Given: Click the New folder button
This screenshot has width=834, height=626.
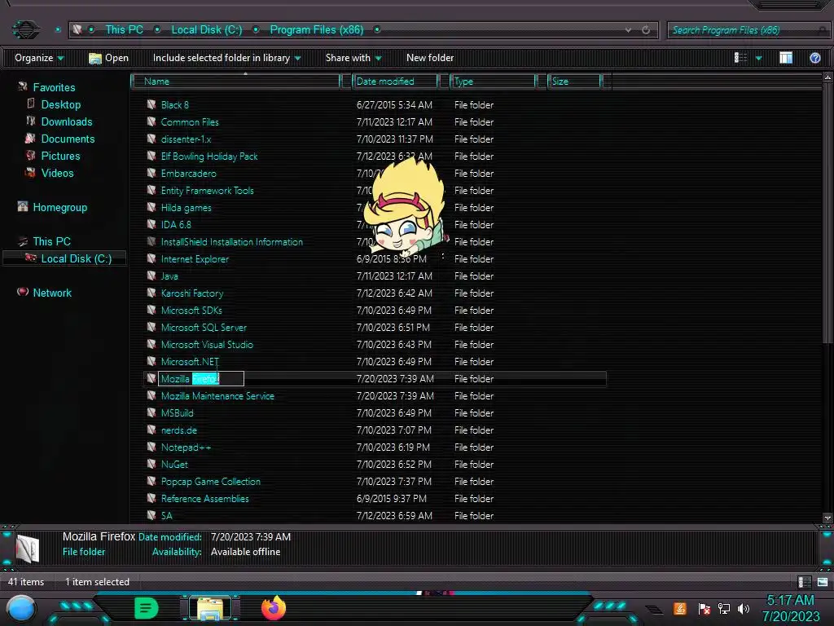Looking at the screenshot, I should point(430,58).
